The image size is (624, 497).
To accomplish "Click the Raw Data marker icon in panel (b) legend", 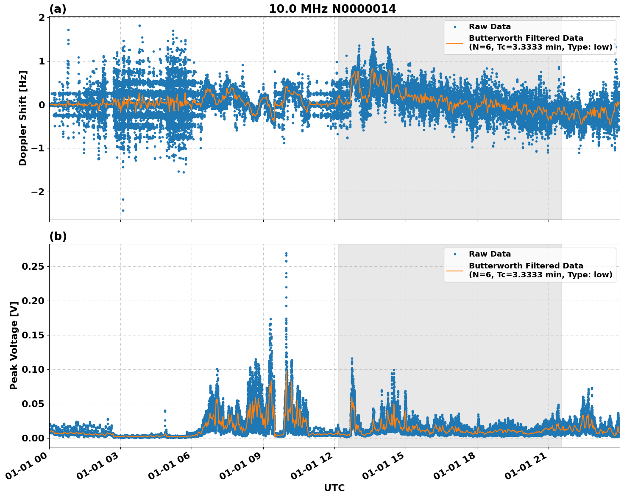I will 456,253.
